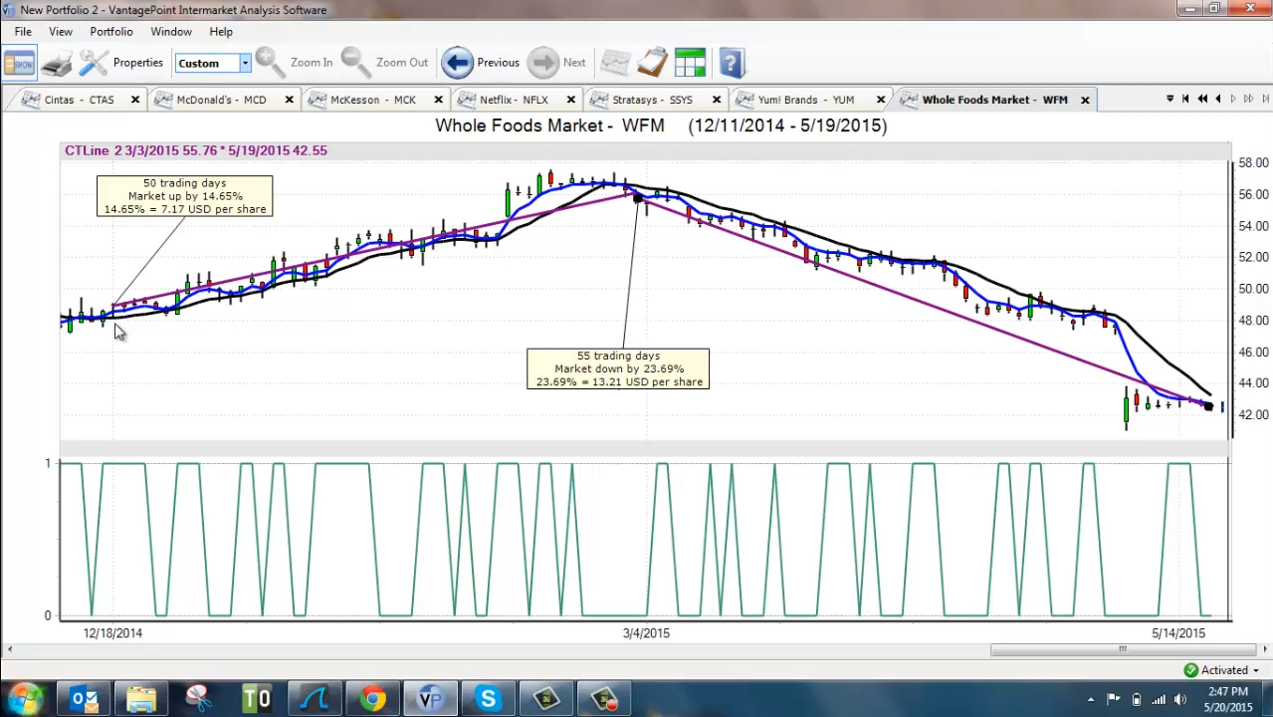Click the Show toolbar icon
Screen dimensions: 1273x717
(20, 63)
